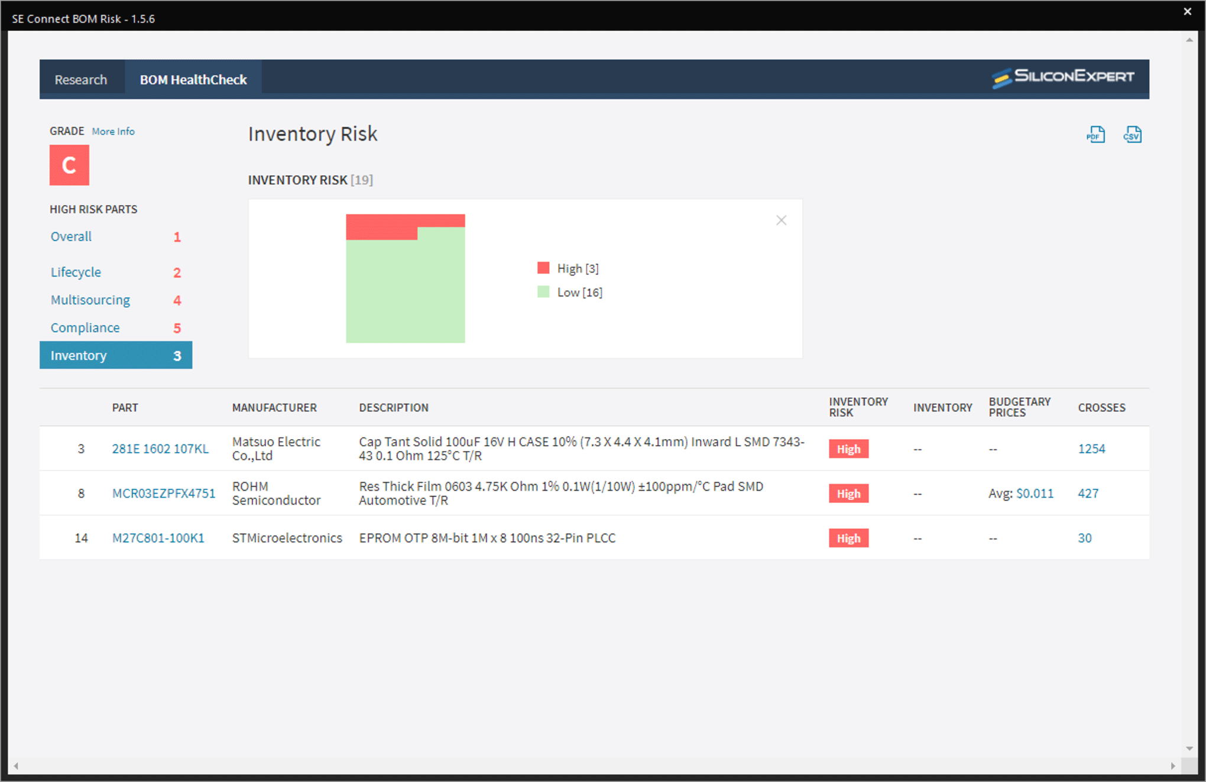Screen dimensions: 1206x782
Task: Select the Inventory risk category
Action: 116,355
